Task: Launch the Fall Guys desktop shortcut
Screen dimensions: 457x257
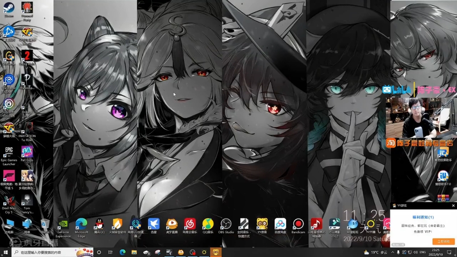Action: (x=27, y=154)
